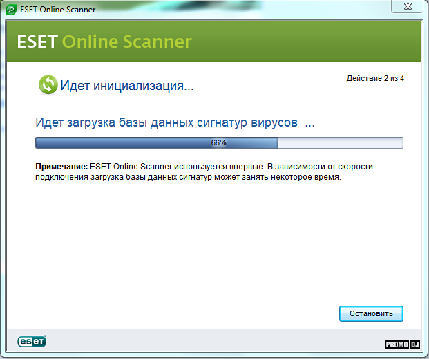Click the step indicator Действие 2 из 4
429x359 pixels.
click(x=375, y=79)
